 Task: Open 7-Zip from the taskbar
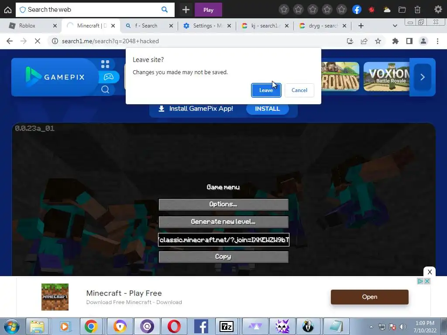tap(227, 326)
